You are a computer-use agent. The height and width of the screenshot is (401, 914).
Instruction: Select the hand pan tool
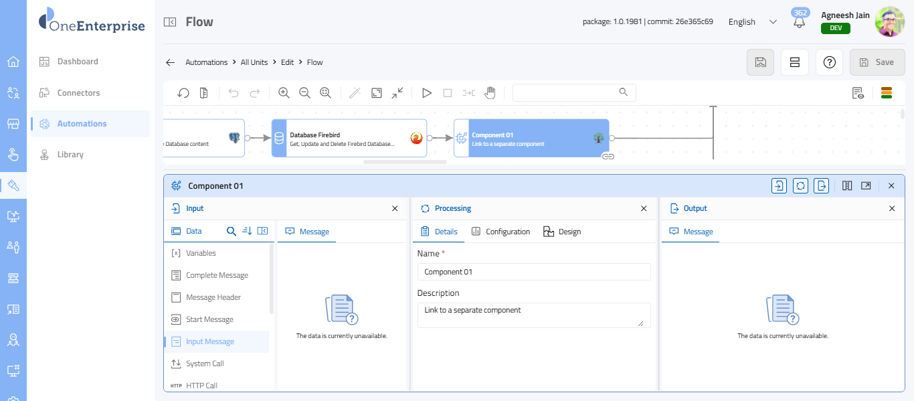490,93
